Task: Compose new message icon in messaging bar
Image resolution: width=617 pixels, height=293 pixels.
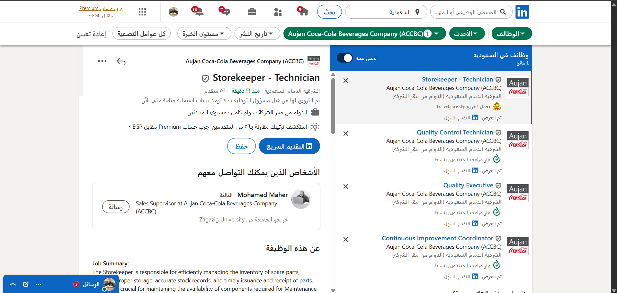Action: point(26,284)
